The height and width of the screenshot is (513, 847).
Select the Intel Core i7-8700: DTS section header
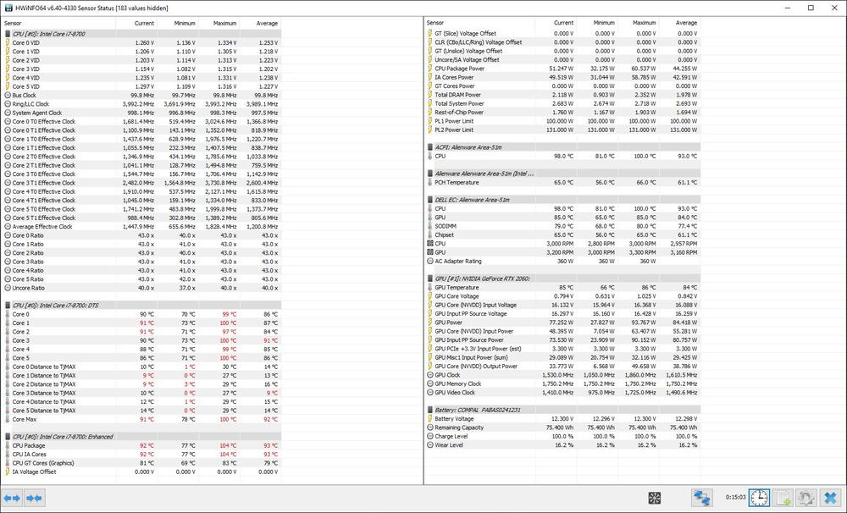click(55, 305)
